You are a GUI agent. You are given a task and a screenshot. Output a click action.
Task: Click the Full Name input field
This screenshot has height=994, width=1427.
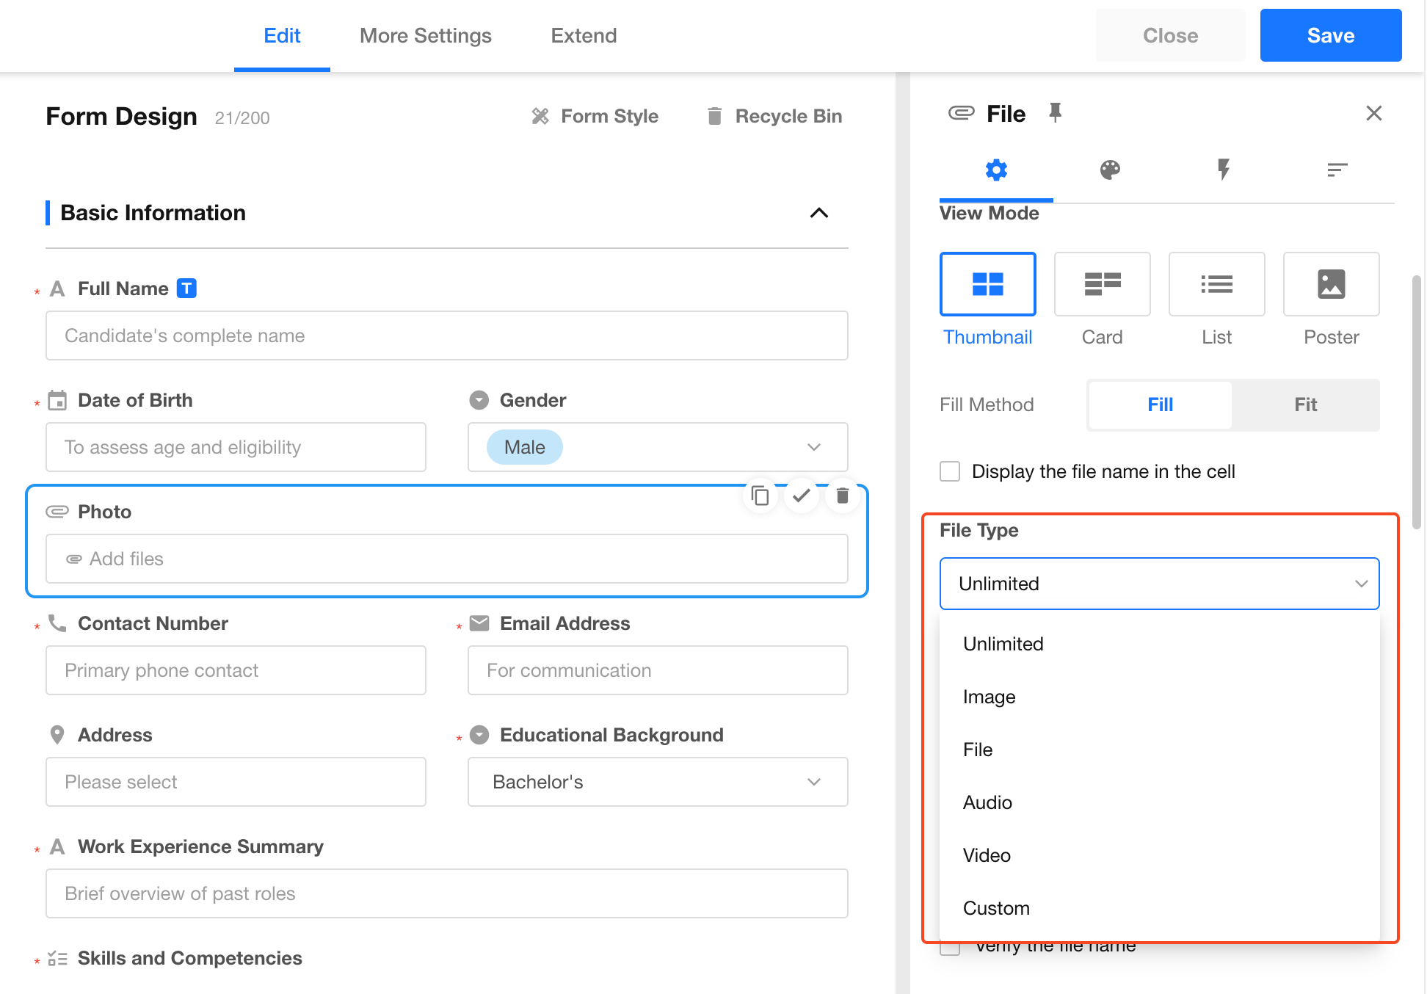point(446,335)
